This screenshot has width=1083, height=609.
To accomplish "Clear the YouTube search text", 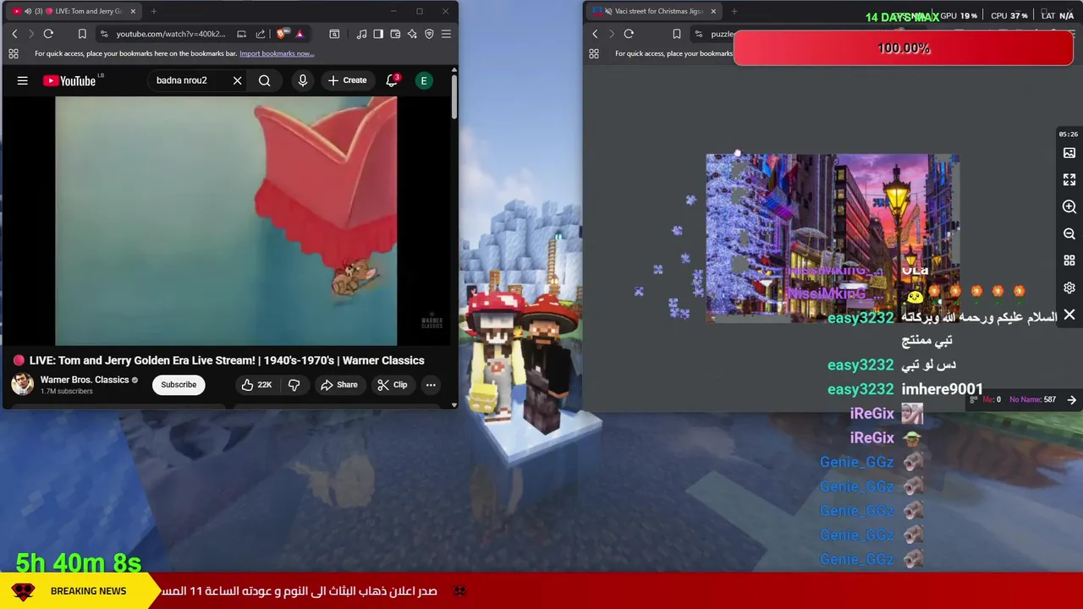I will click(237, 80).
